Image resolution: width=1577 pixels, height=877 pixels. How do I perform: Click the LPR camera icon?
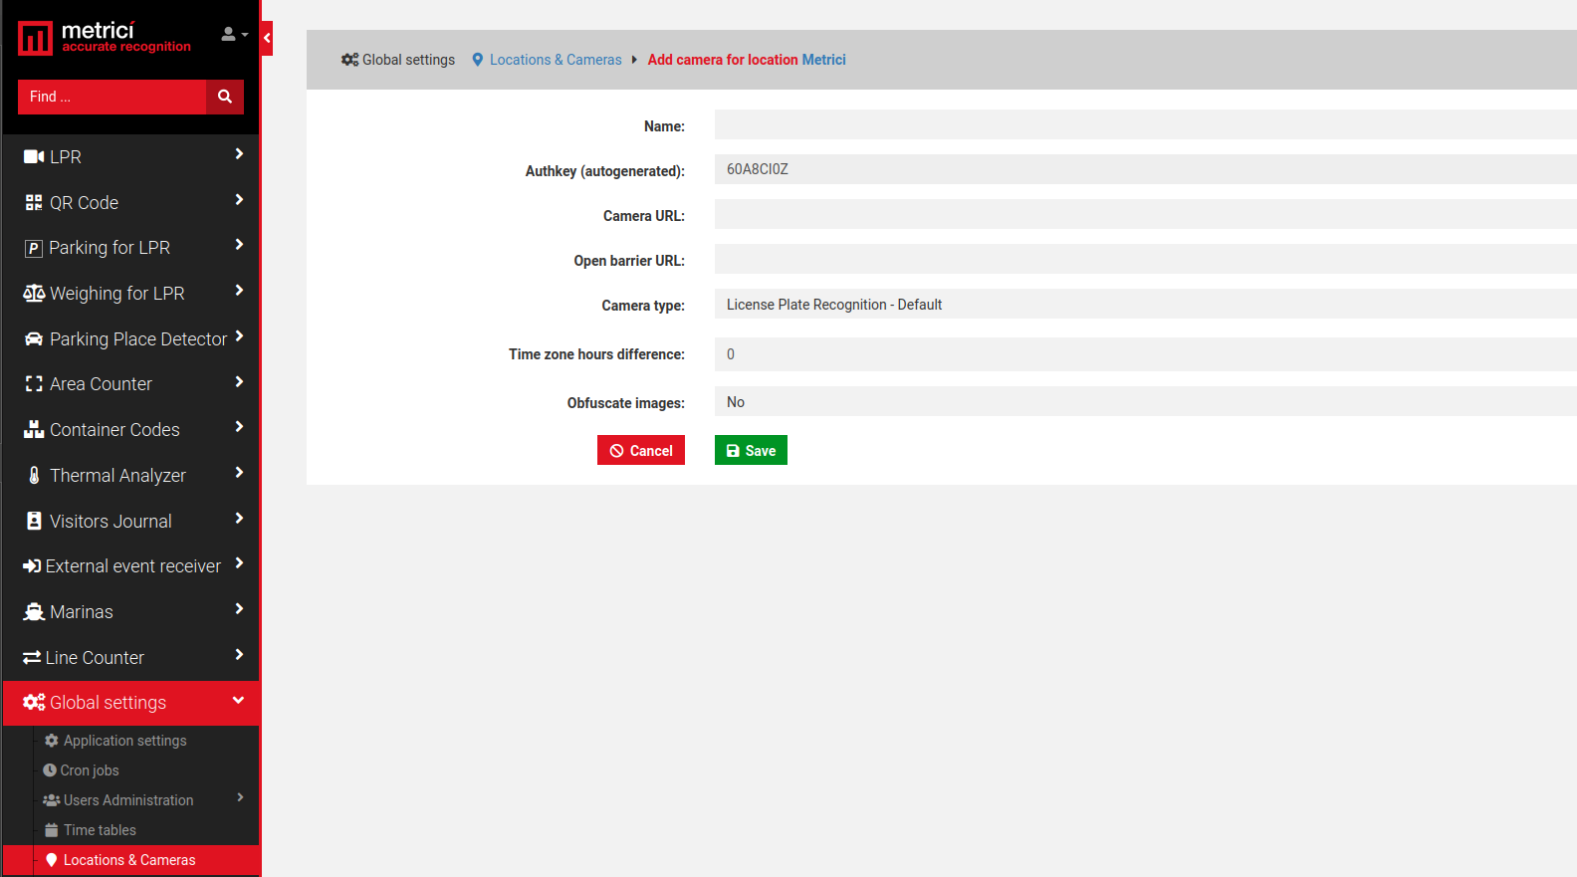[x=34, y=157]
